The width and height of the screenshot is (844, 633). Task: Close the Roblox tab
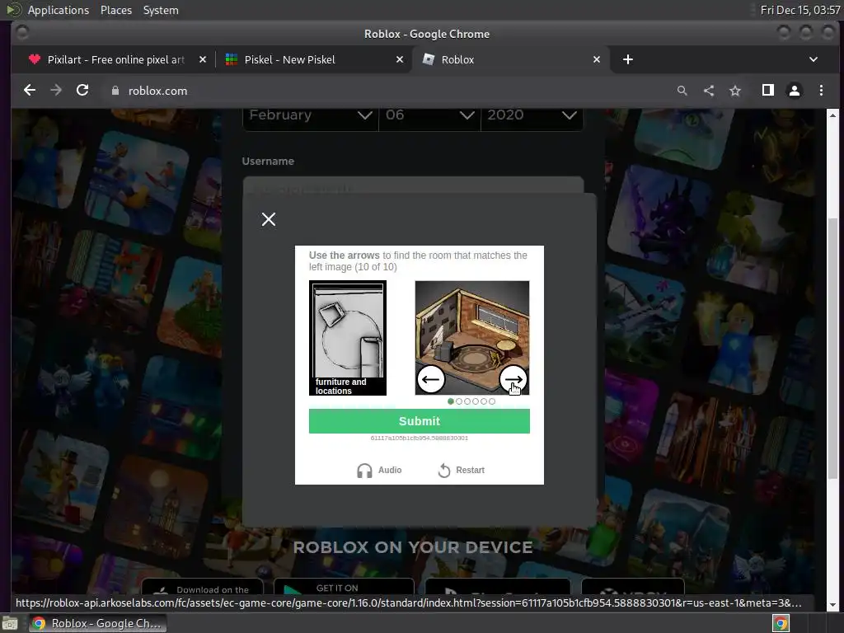coord(597,59)
